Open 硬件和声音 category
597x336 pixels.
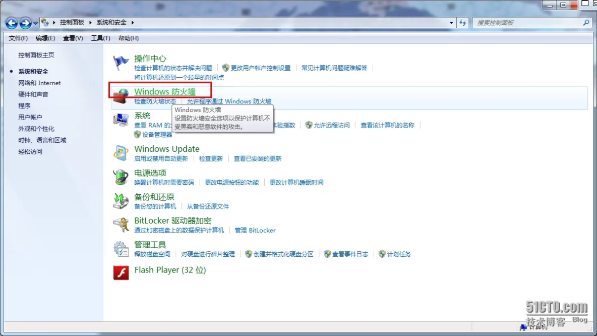33,94
